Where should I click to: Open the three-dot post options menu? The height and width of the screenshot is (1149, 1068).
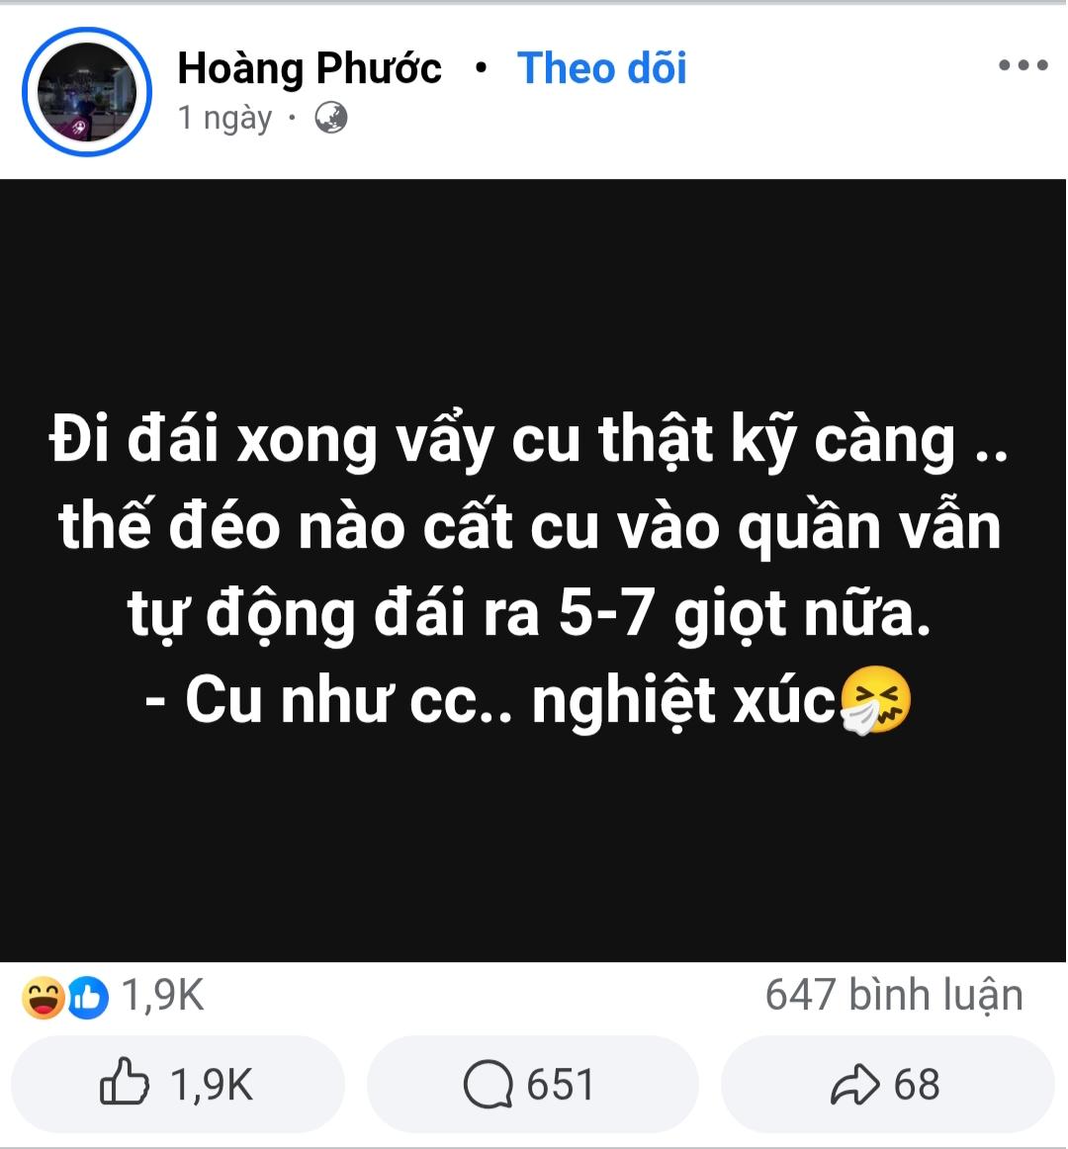[x=1023, y=65]
